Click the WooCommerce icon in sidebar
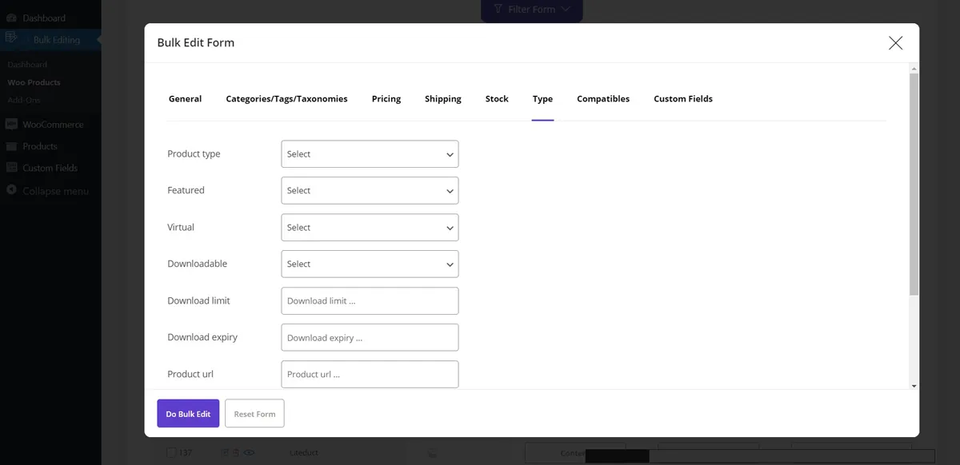Viewport: 960px width, 465px height. click(x=11, y=125)
